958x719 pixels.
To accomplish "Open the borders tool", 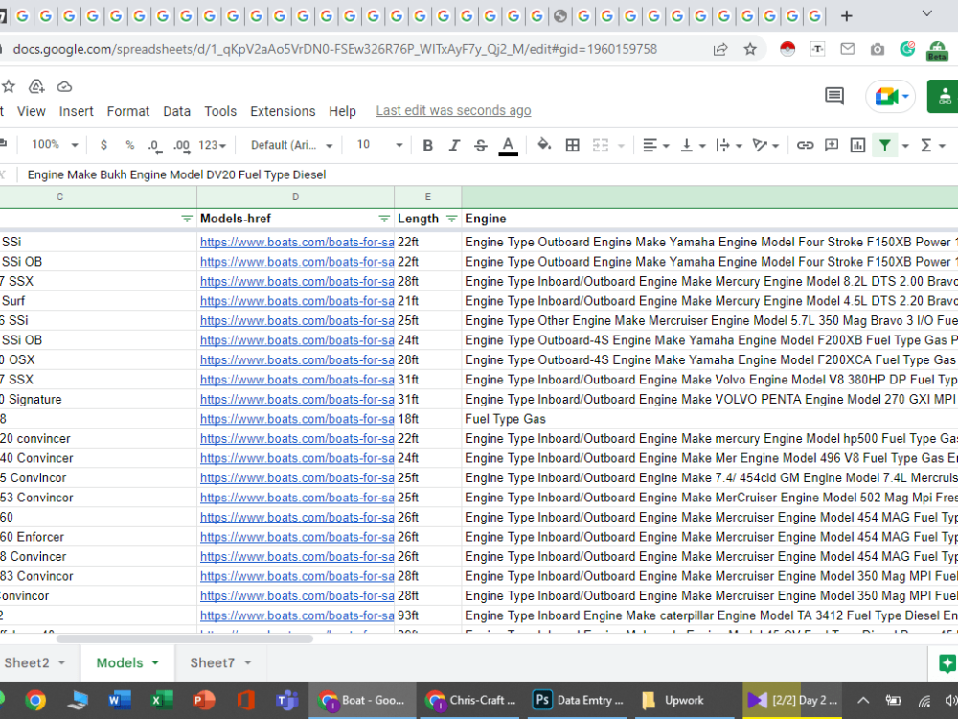I will pos(573,145).
